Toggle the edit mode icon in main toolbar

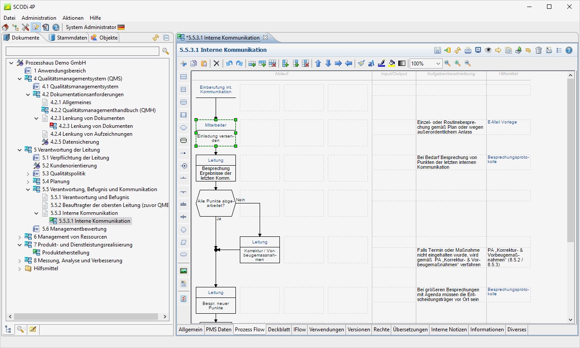click(36, 27)
